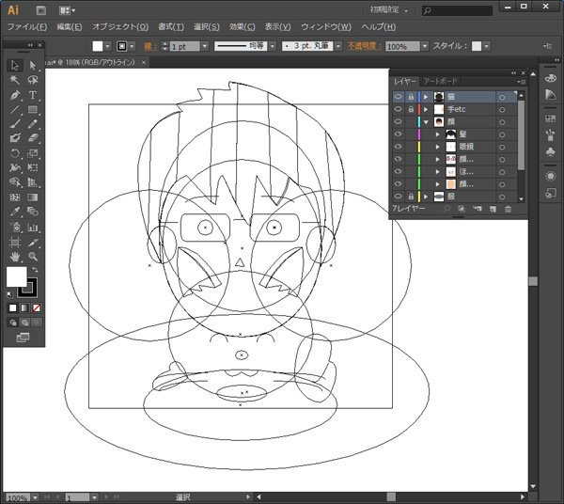The height and width of the screenshot is (504, 564).
Task: Choose the Magic Wand tool
Action: click(15, 80)
